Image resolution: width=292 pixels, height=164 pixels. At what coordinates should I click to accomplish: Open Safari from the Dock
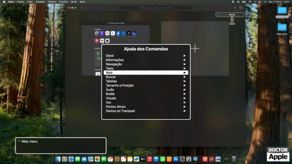click(71, 159)
